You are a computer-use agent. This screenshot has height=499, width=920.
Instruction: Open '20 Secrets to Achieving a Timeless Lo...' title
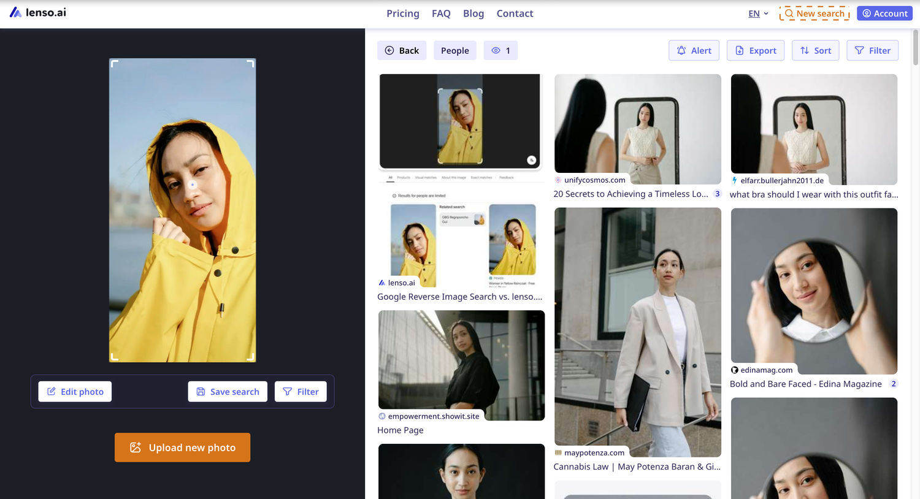631,194
